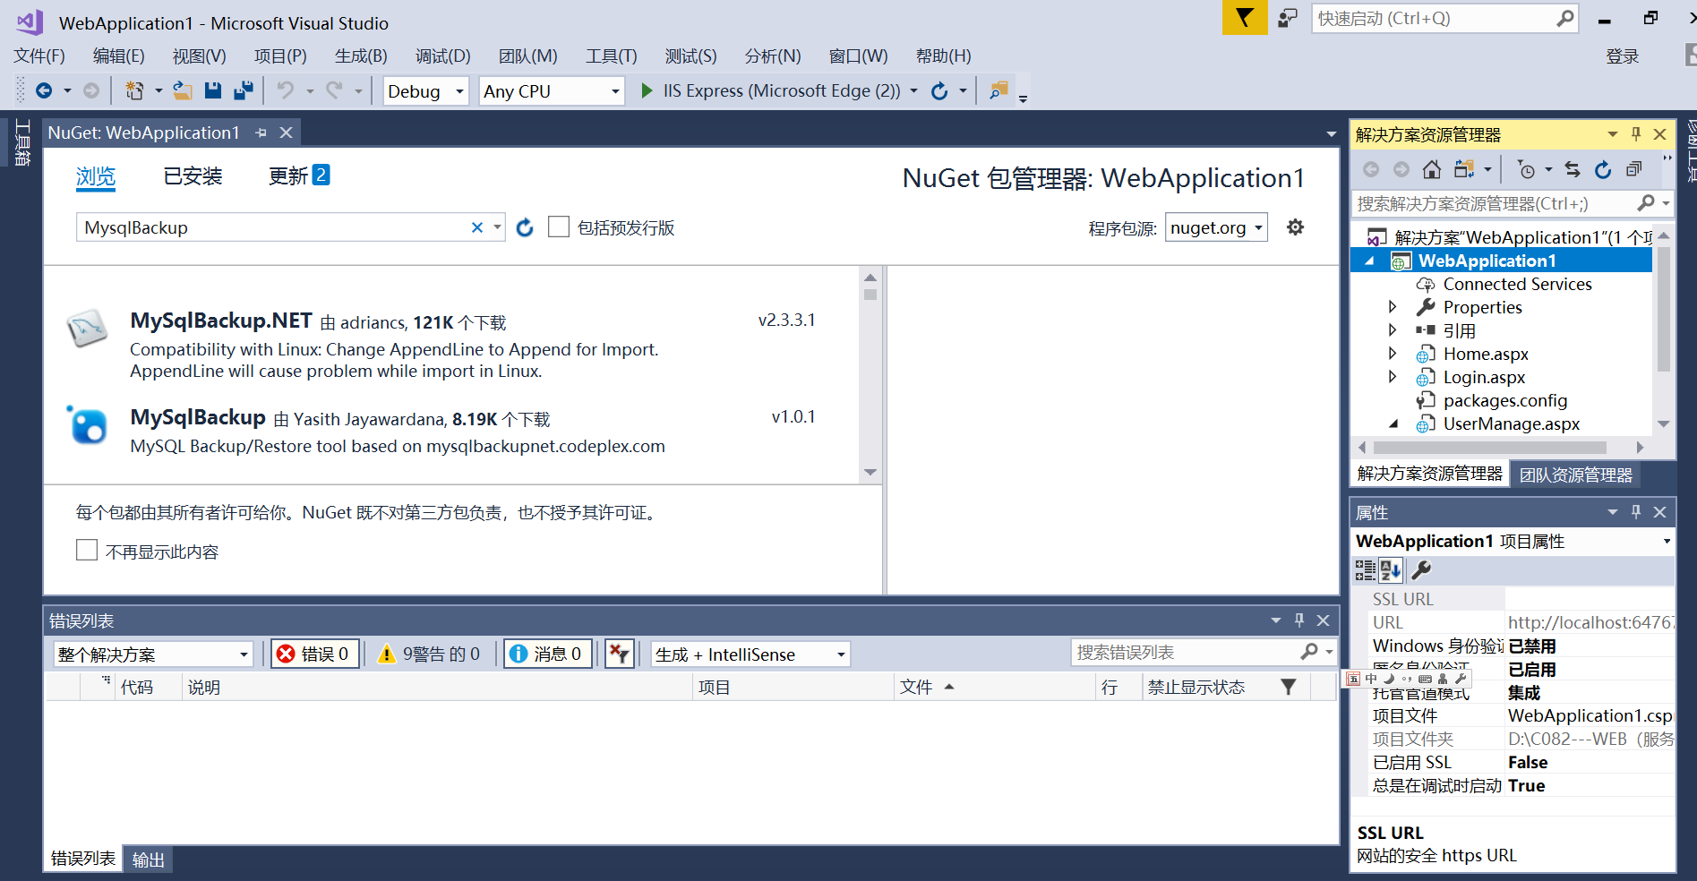Open the Any CPU platform dropdown
This screenshot has height=881, width=1697.
552,91
